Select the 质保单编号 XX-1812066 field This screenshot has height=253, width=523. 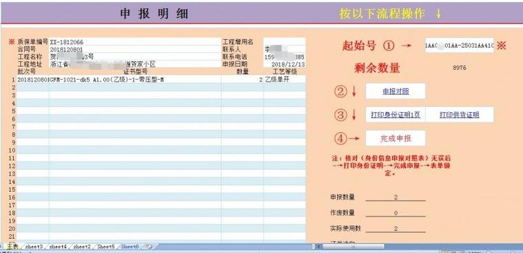click(x=135, y=42)
